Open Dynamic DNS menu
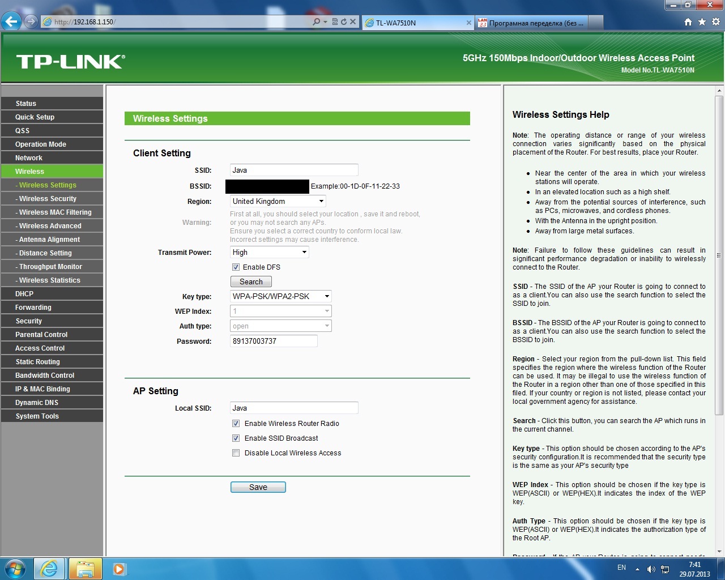This screenshot has height=580, width=725. (52, 402)
